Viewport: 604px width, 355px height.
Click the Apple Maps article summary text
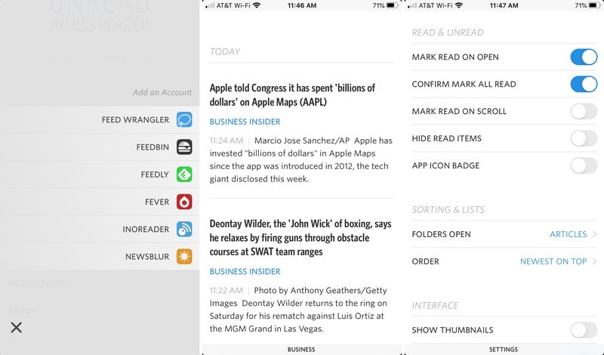pyautogui.click(x=301, y=159)
